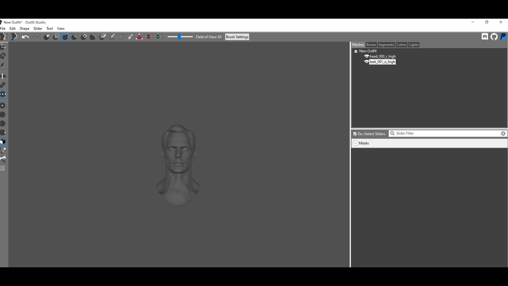Open the Slider menu
This screenshot has height=286, width=508.
(38, 29)
